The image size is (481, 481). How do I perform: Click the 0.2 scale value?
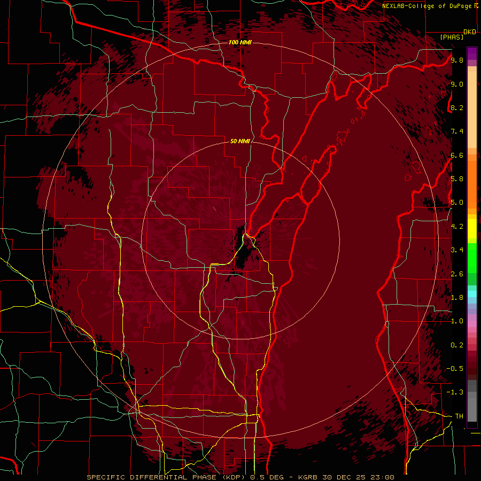(x=457, y=345)
